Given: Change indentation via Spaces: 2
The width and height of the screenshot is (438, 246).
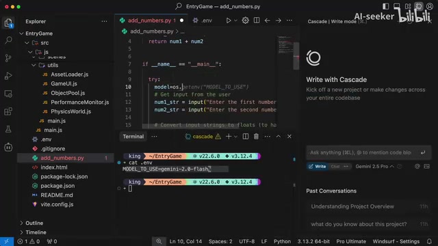Looking at the screenshot, I should tap(220, 241).
